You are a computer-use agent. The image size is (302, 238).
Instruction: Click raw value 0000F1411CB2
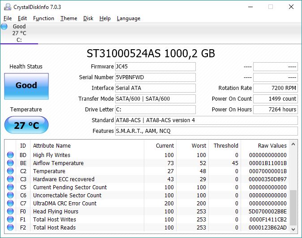pos(268,220)
